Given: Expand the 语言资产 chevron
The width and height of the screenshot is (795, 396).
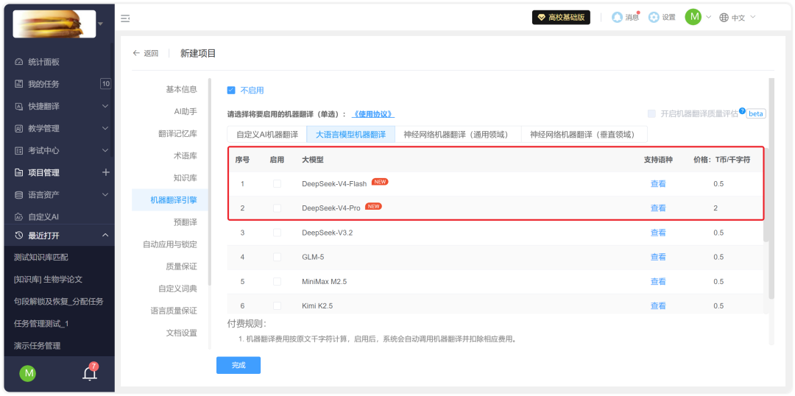Looking at the screenshot, I should [x=105, y=195].
